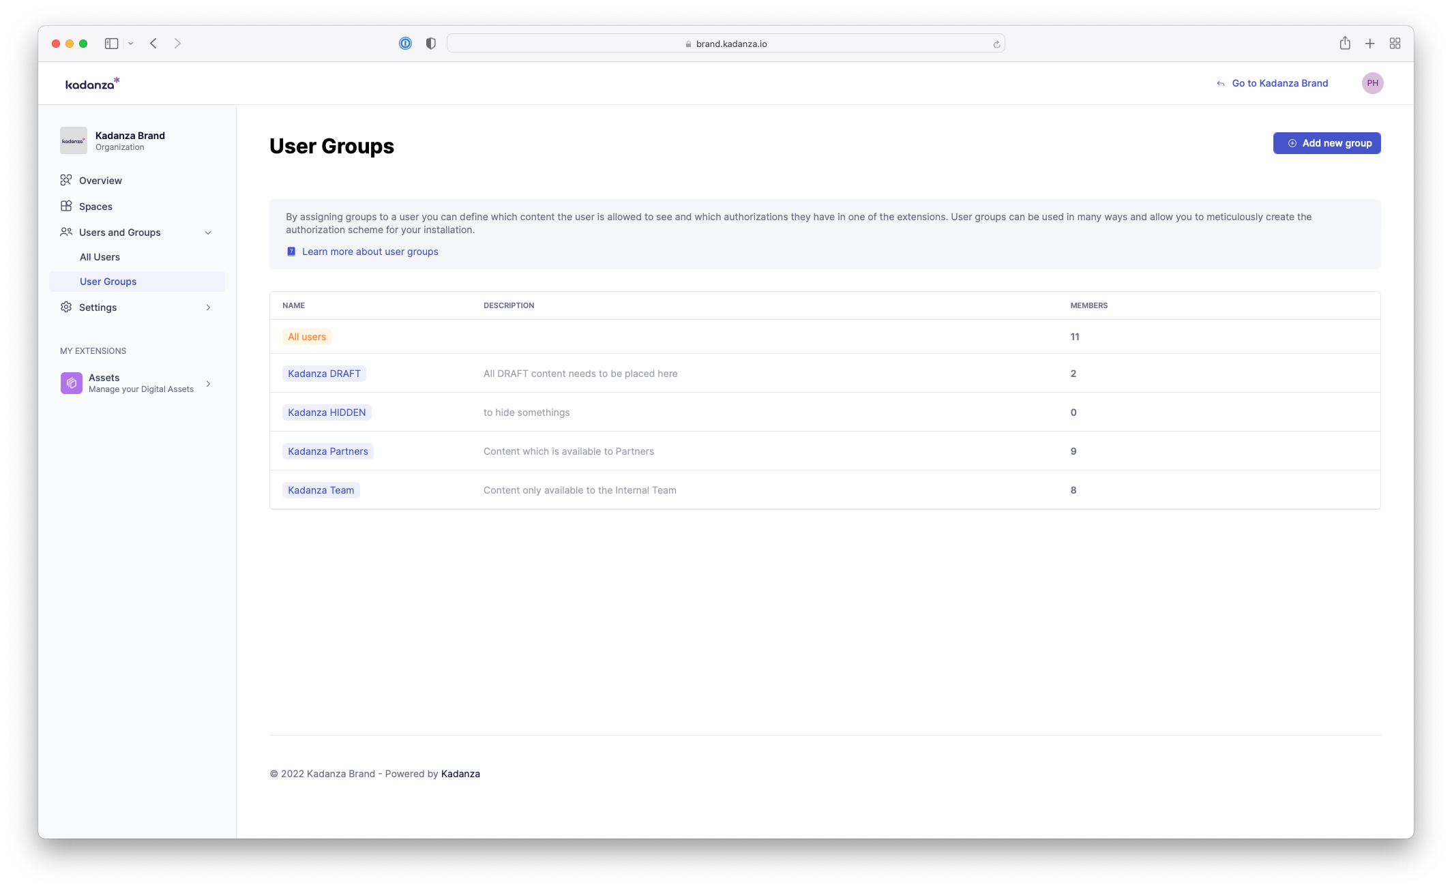1452x889 pixels.
Task: Collapse the Users and Groups section
Action: tap(208, 232)
